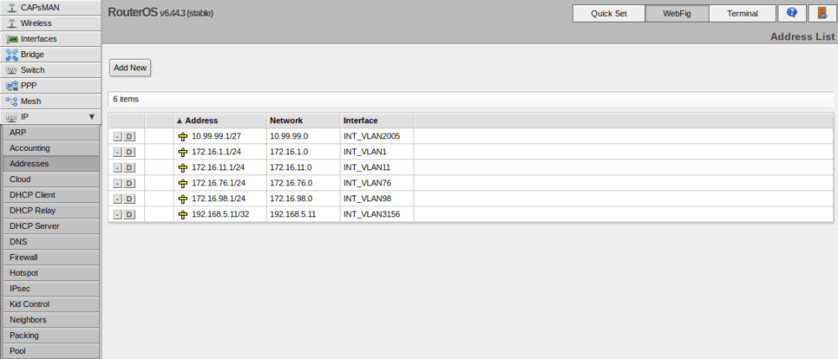Open DHCP Server submenu

point(50,226)
